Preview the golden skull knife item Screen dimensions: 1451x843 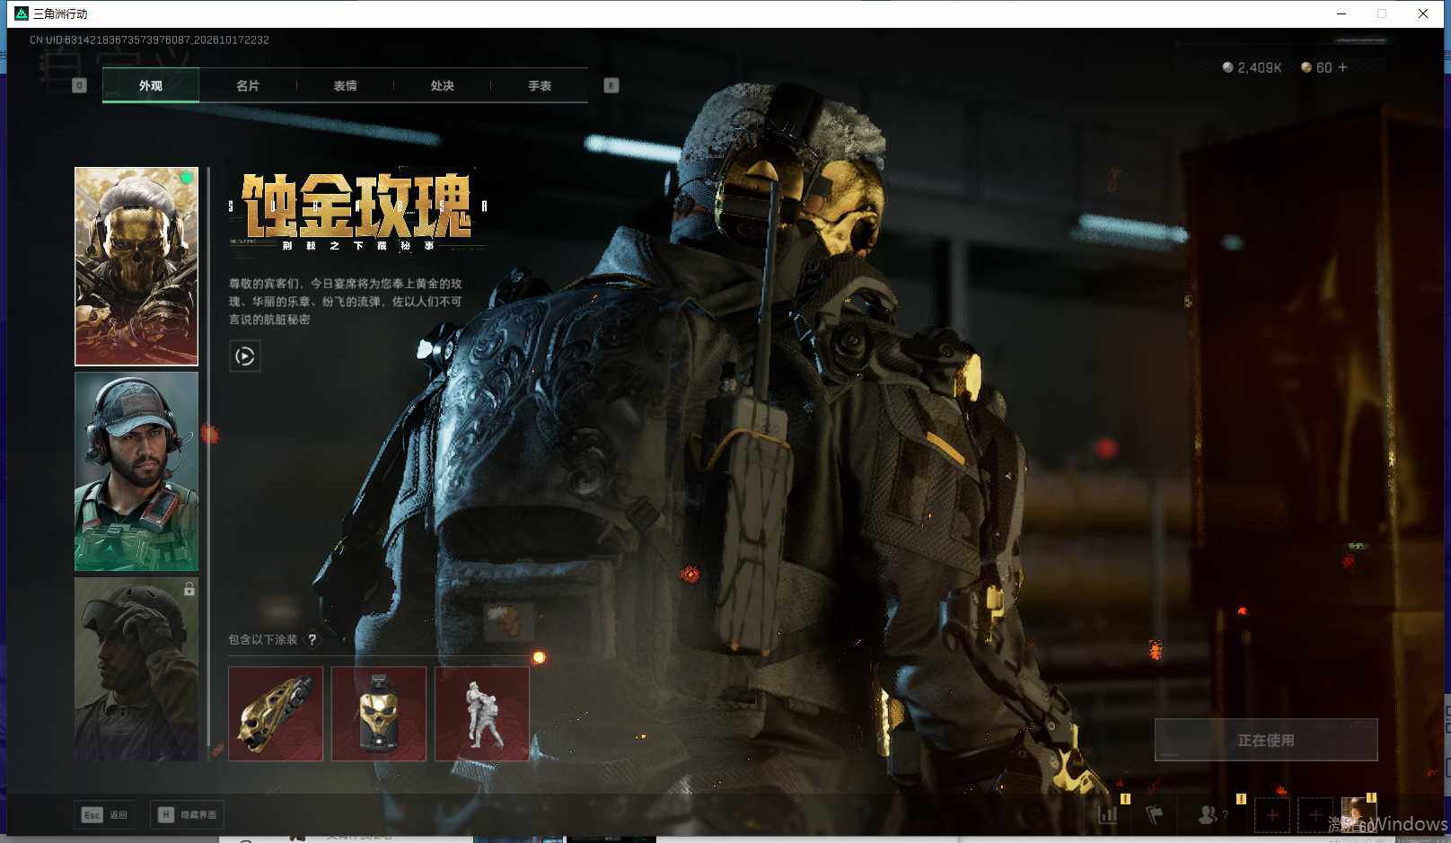pos(276,714)
